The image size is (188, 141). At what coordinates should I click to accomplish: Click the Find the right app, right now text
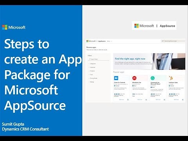point(130,59)
